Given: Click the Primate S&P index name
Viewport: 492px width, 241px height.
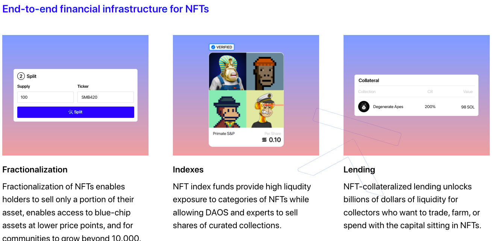Looking at the screenshot, I should pyautogui.click(x=224, y=134).
